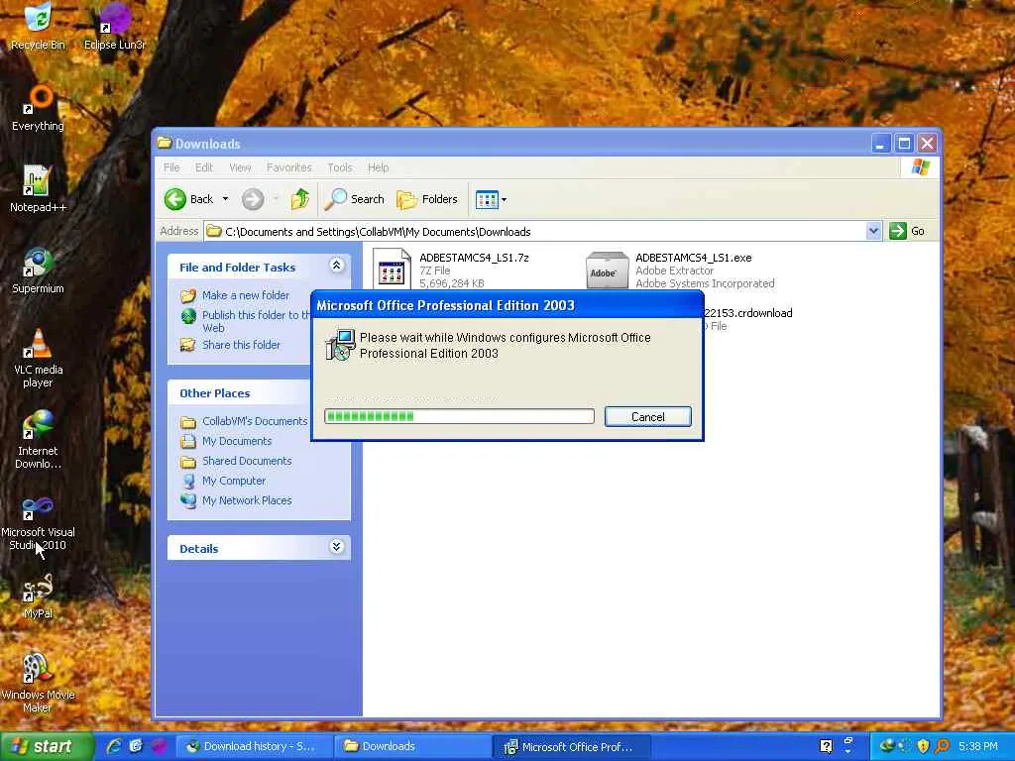Open the Search pane in Explorer

[x=354, y=199]
